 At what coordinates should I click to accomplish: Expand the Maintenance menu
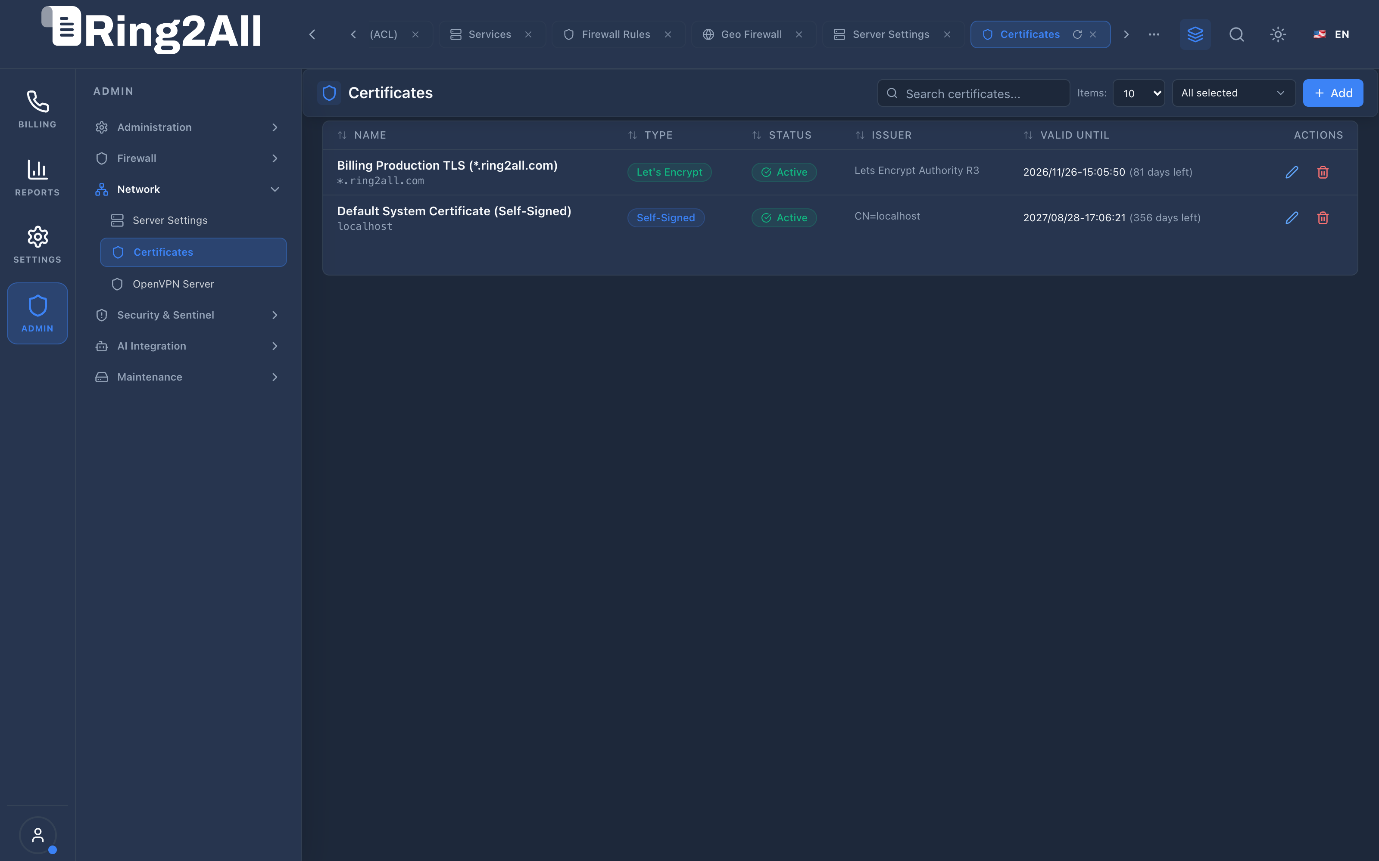(x=188, y=377)
